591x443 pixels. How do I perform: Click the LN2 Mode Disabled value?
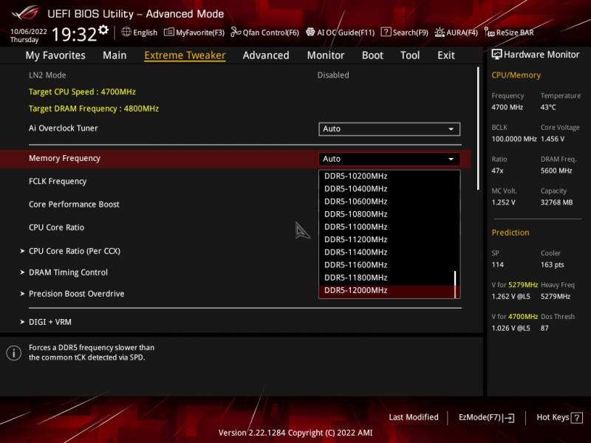click(x=333, y=75)
